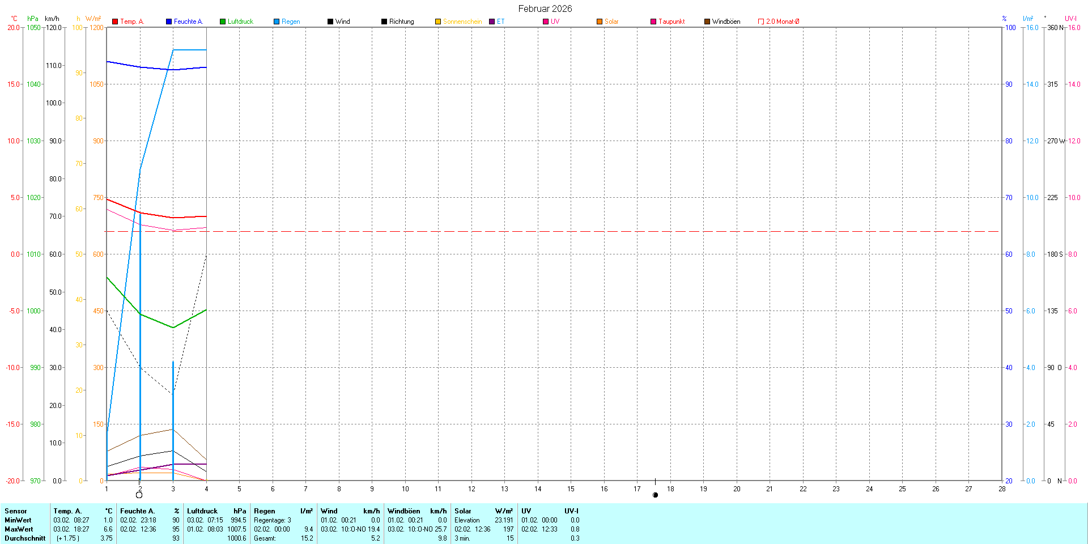Click day 28 on the date axis
Viewport: 1088px width, 544px height.
(x=1002, y=488)
